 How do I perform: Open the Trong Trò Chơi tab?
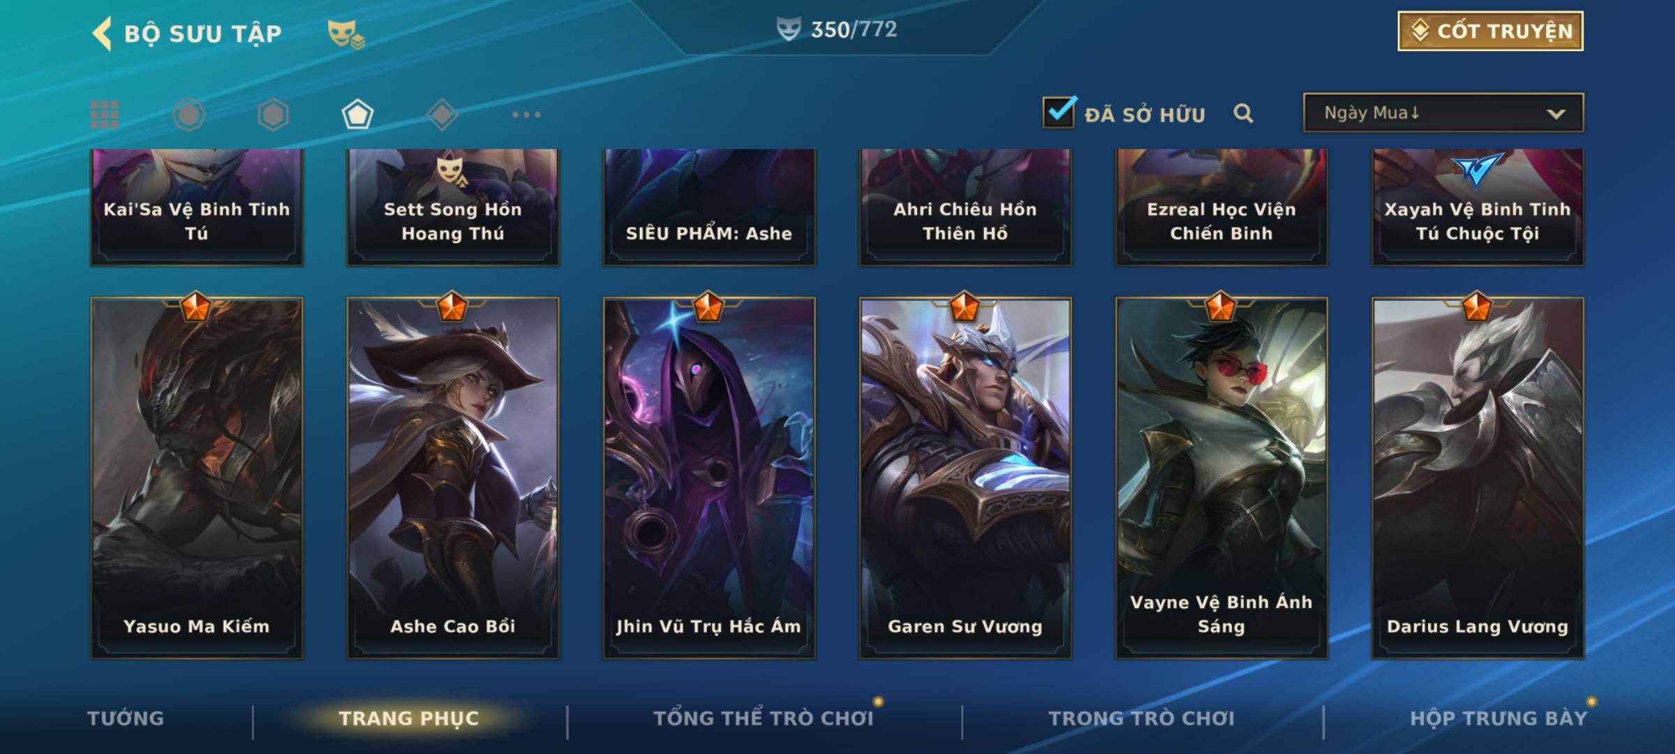tap(1142, 718)
